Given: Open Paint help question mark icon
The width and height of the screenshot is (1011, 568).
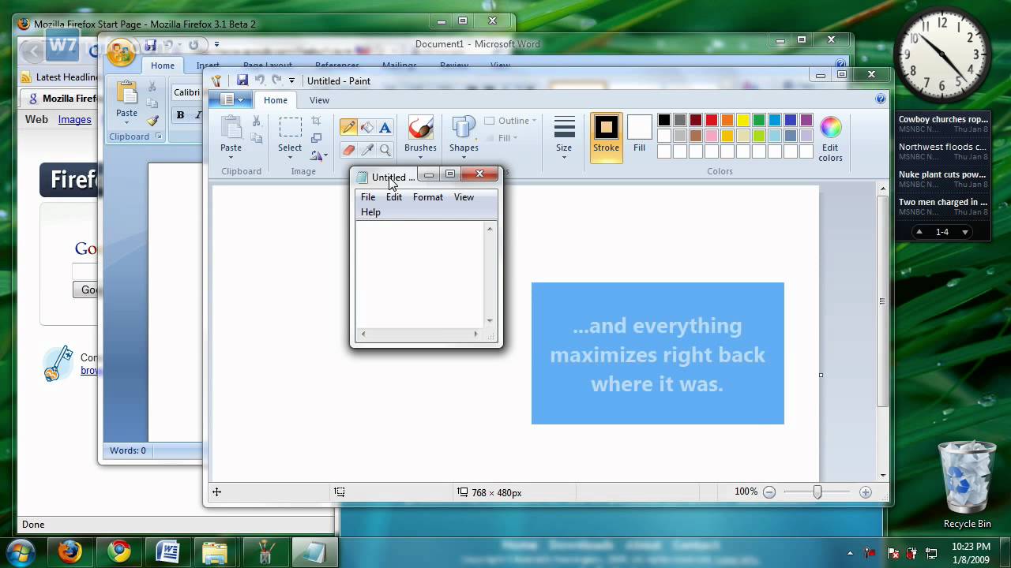Looking at the screenshot, I should point(881,99).
